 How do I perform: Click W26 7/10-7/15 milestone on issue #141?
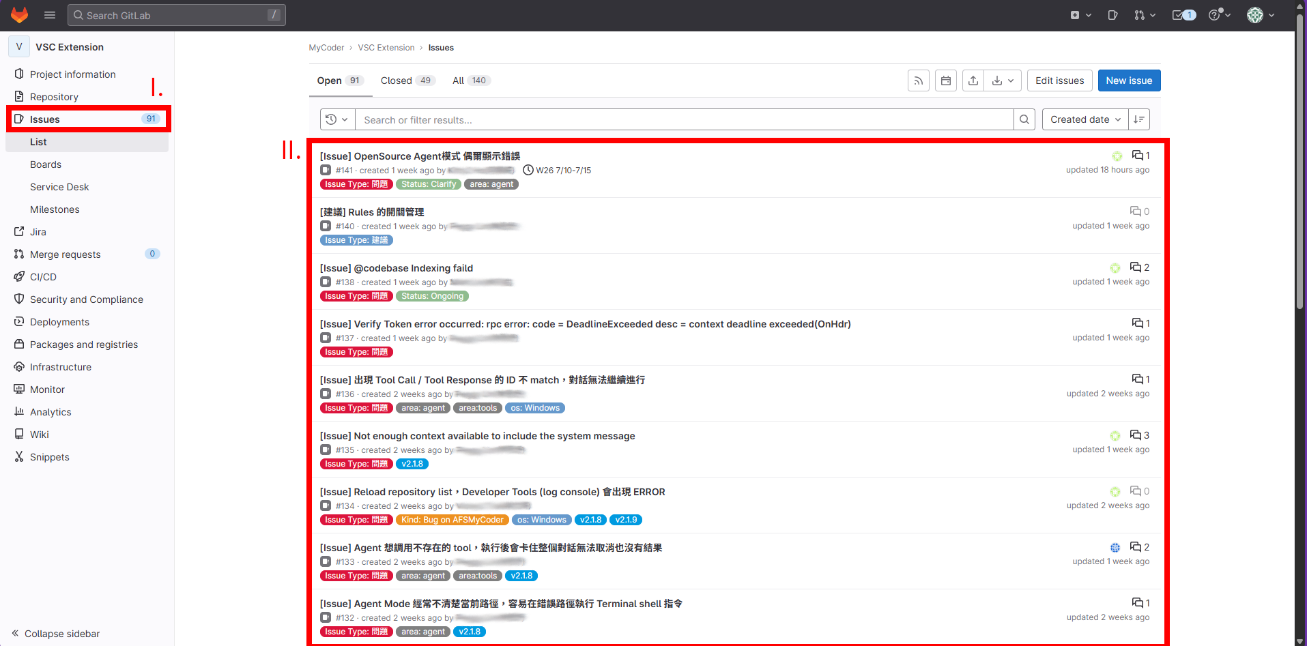557,171
